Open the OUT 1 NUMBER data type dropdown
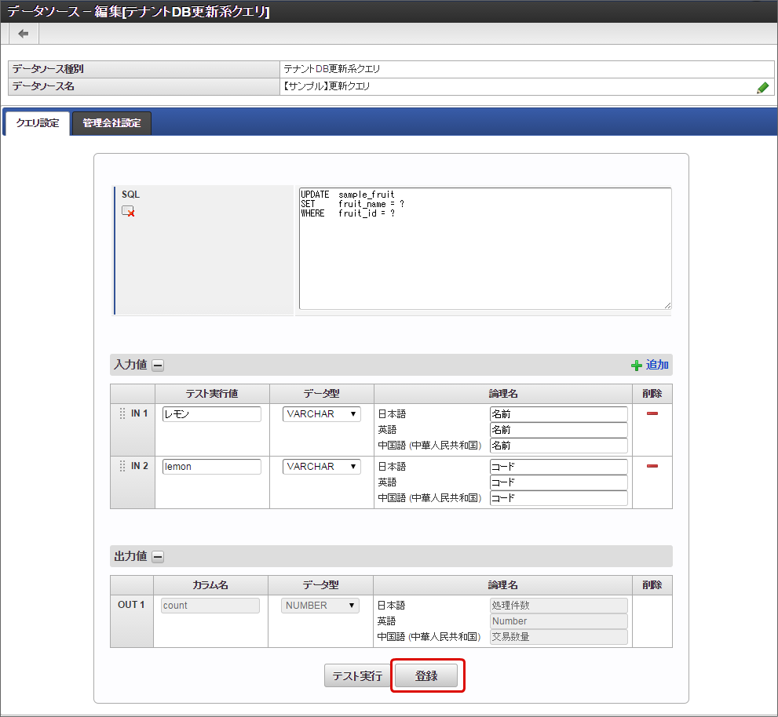The height and width of the screenshot is (717, 778). 320,606
